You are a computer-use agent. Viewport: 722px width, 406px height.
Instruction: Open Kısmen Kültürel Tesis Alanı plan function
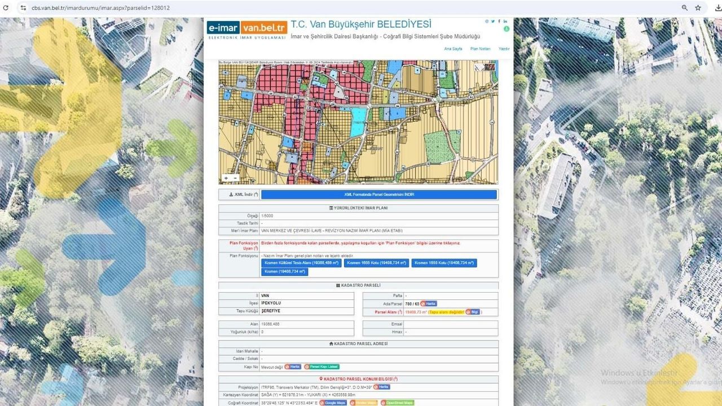[301, 263]
